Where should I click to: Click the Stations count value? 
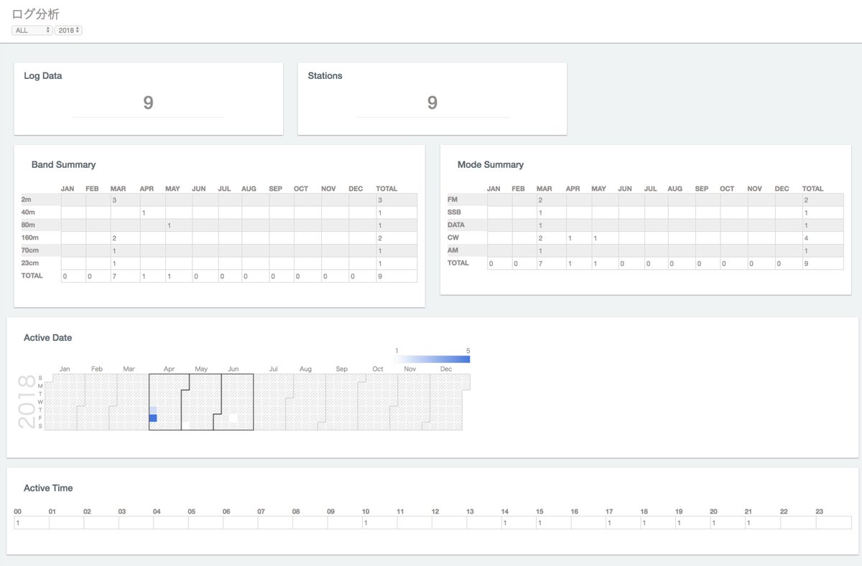coord(432,103)
